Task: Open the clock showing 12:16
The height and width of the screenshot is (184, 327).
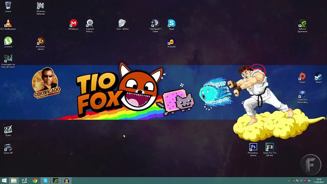Action: 319,181
